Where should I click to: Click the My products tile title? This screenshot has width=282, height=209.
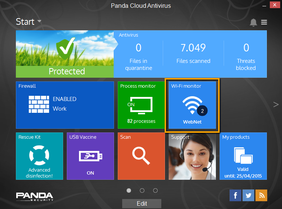[236, 137]
